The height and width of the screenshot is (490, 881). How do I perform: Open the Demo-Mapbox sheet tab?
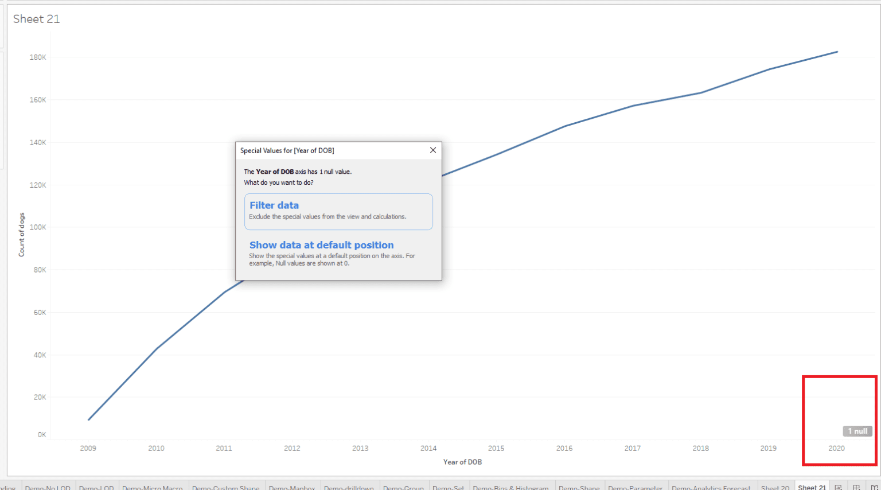(293, 488)
